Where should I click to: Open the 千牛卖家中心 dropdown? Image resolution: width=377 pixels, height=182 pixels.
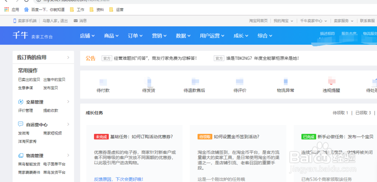[x=314, y=21]
